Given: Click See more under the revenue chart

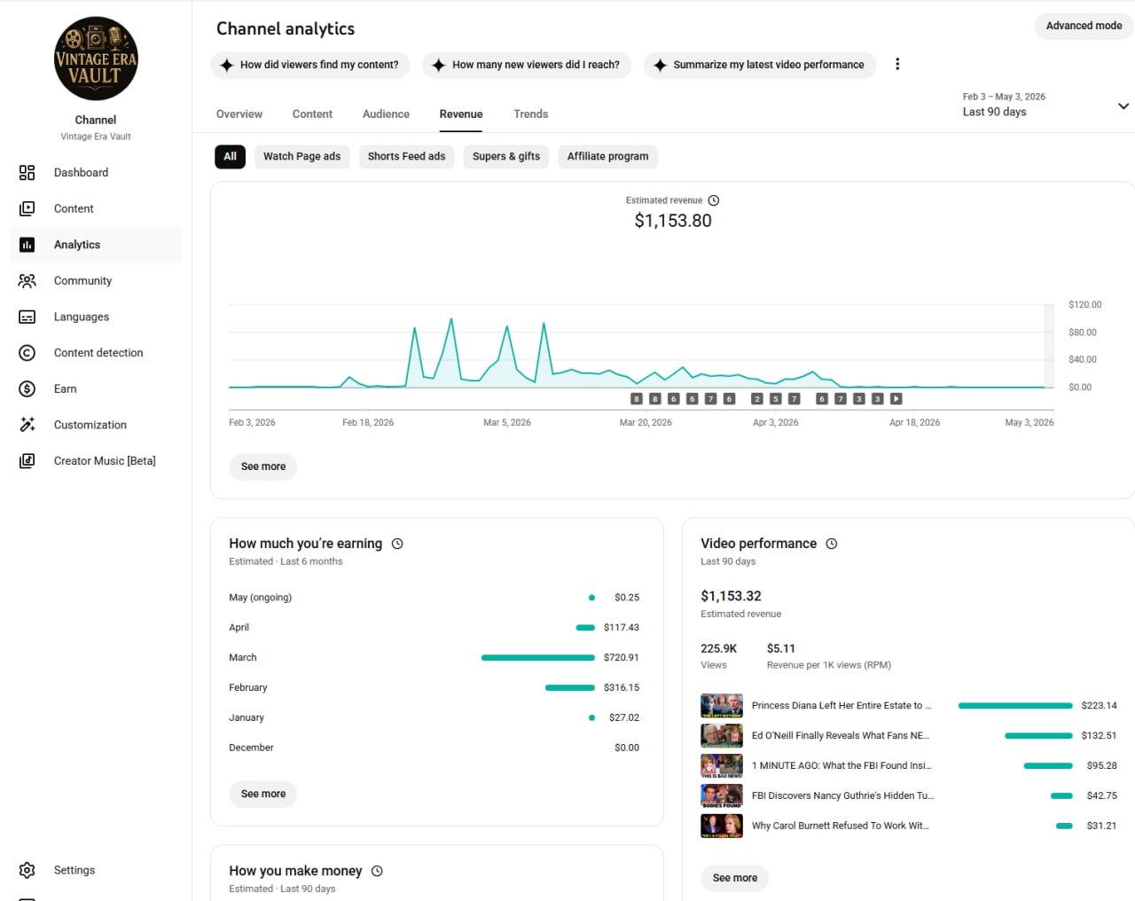Looking at the screenshot, I should pyautogui.click(x=263, y=466).
